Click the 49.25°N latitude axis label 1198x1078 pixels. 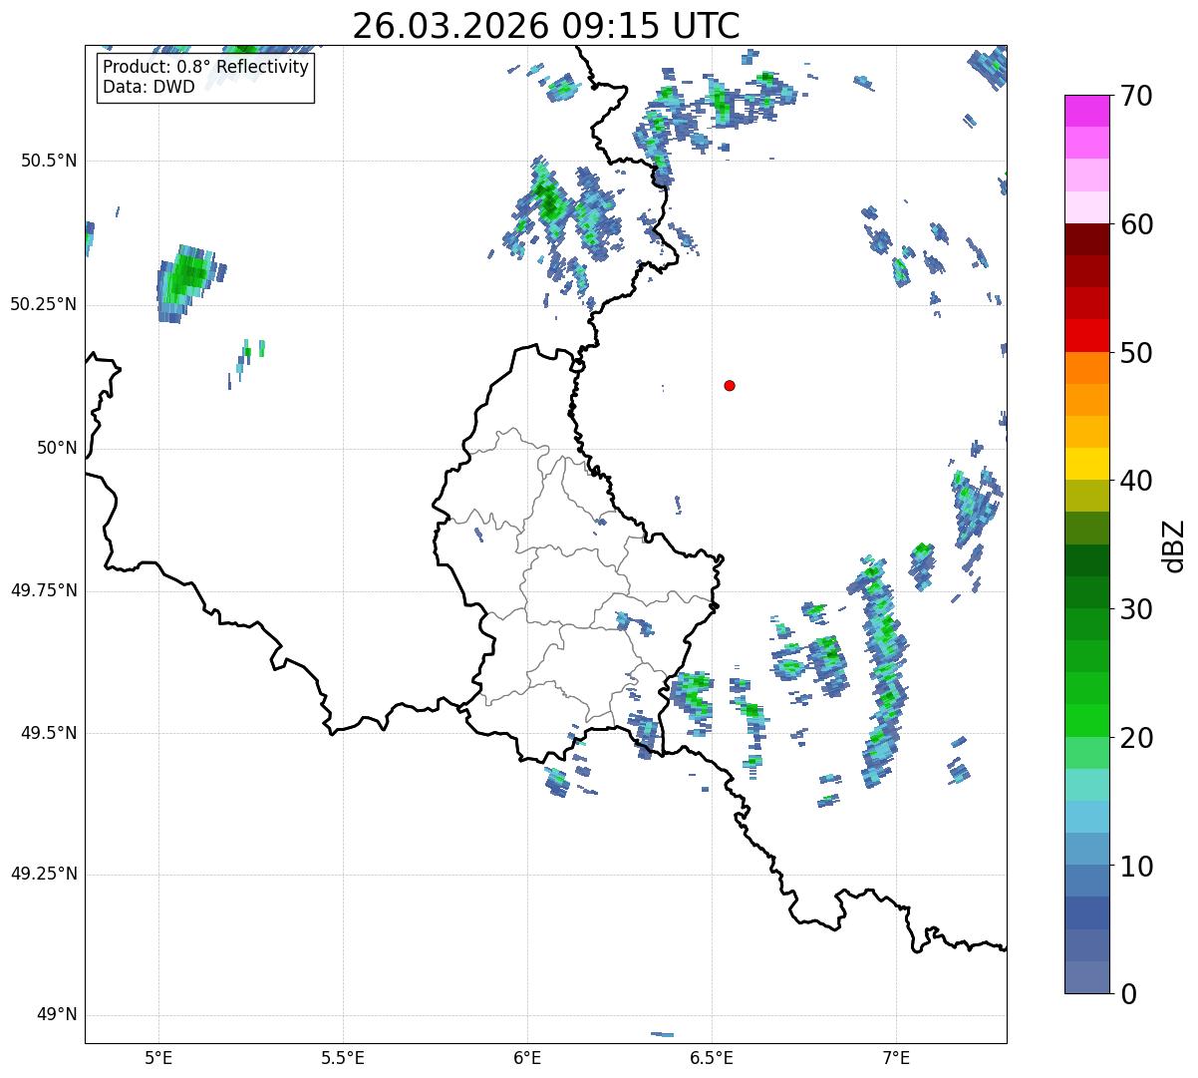(43, 875)
